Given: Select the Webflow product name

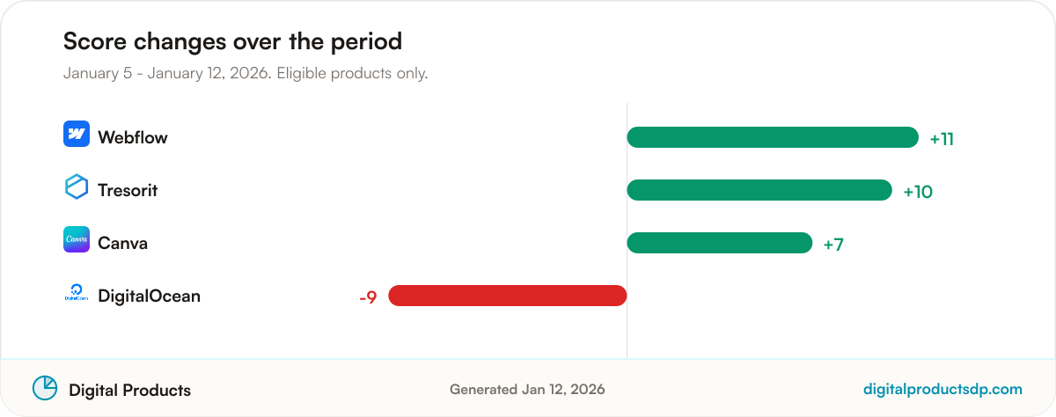Looking at the screenshot, I should [133, 137].
